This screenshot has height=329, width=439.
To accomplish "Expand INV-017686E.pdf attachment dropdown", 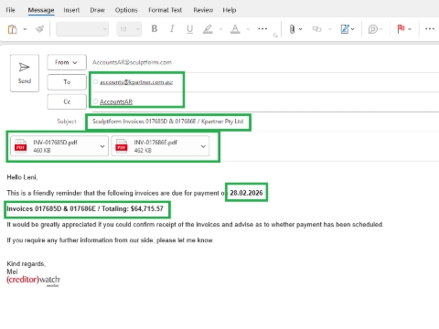I will (x=203, y=146).
